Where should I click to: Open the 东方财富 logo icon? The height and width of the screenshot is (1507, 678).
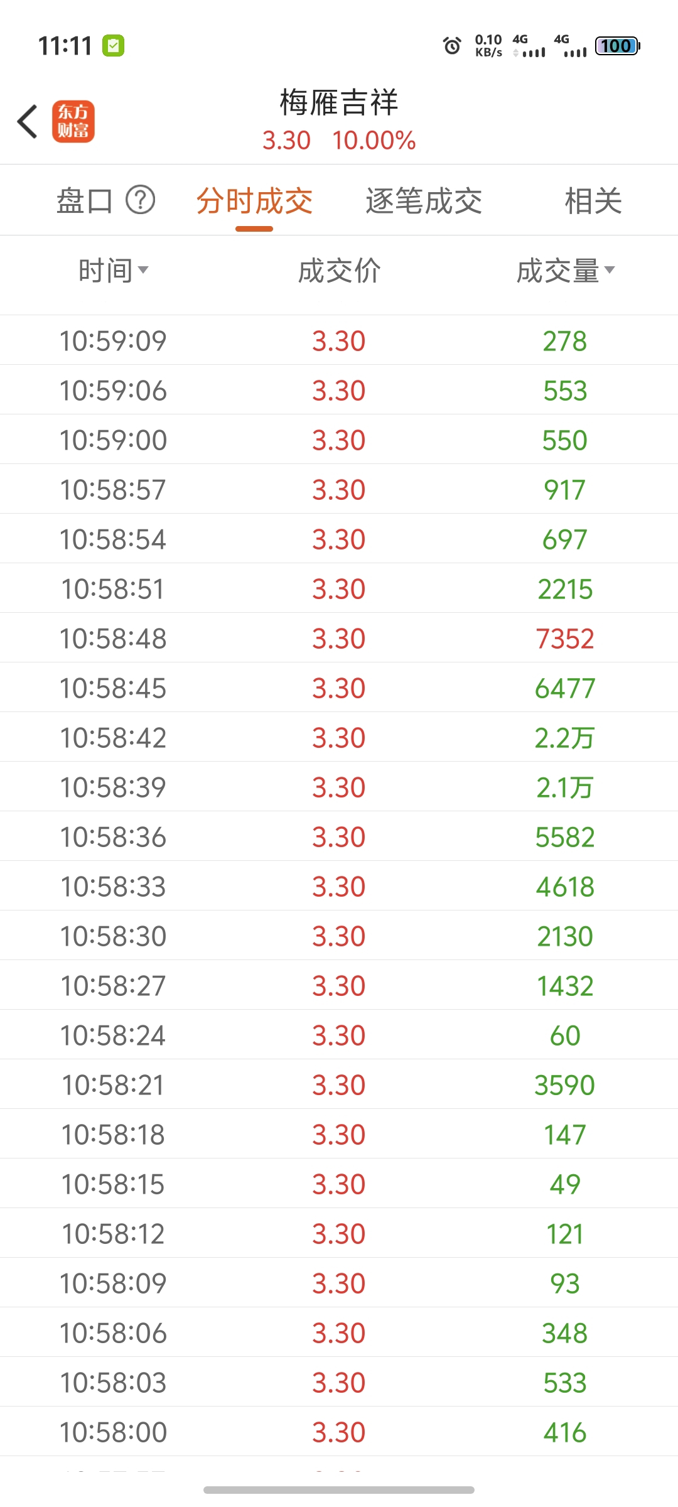(x=73, y=121)
